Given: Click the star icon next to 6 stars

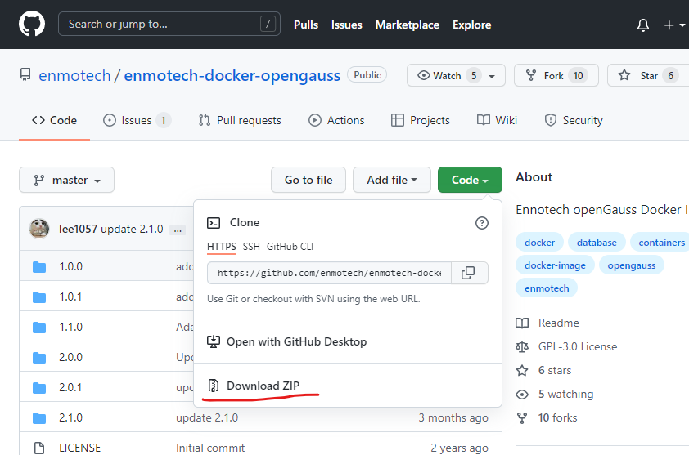Looking at the screenshot, I should pos(522,371).
